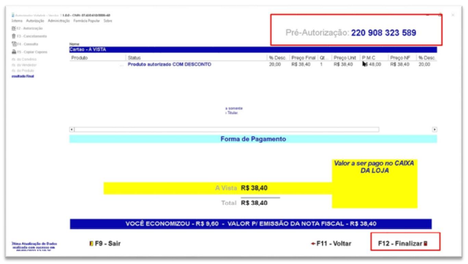Click the app icon in title bar
Image resolution: width=468 pixels, height=264 pixels.
(x=13, y=15)
